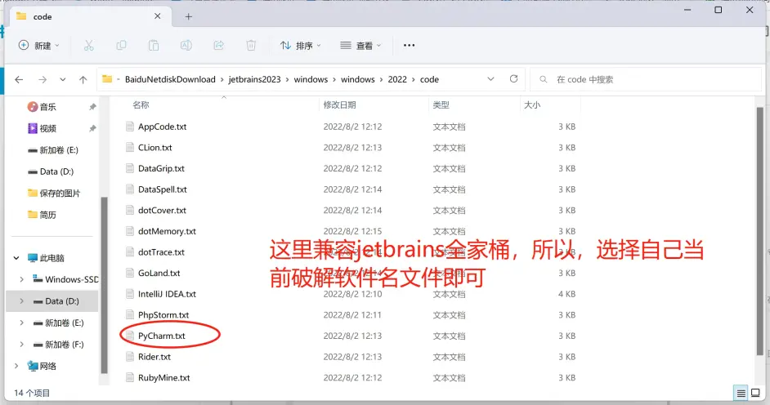Switch to large thumbnails view icon
Viewport: 770px width, 405px height.
[756, 393]
